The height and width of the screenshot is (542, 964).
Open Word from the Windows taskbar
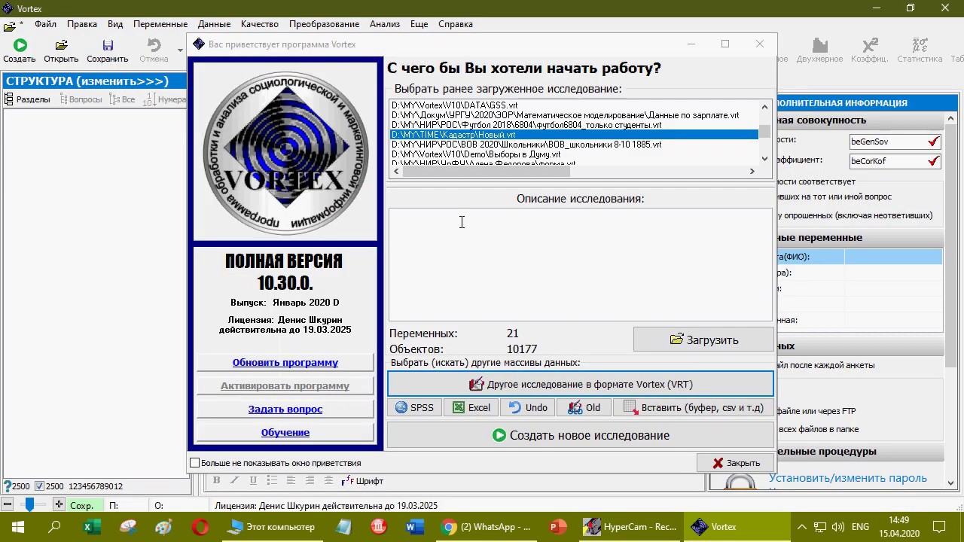tap(414, 527)
